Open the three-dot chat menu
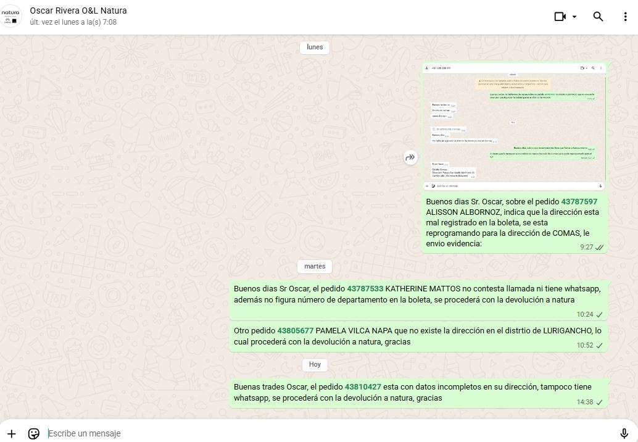638x442 pixels. click(625, 17)
